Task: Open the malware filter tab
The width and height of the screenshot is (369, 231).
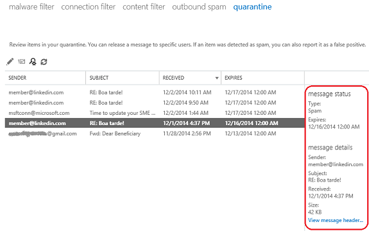Action: (31, 7)
